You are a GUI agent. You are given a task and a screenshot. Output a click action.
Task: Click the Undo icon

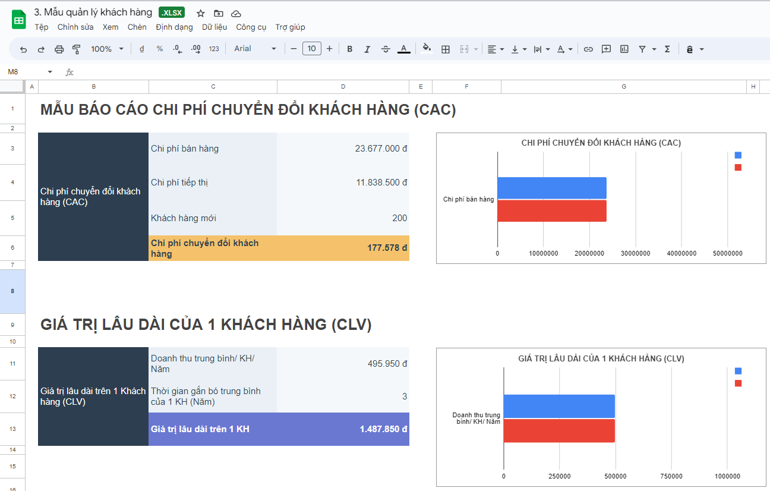pos(23,49)
